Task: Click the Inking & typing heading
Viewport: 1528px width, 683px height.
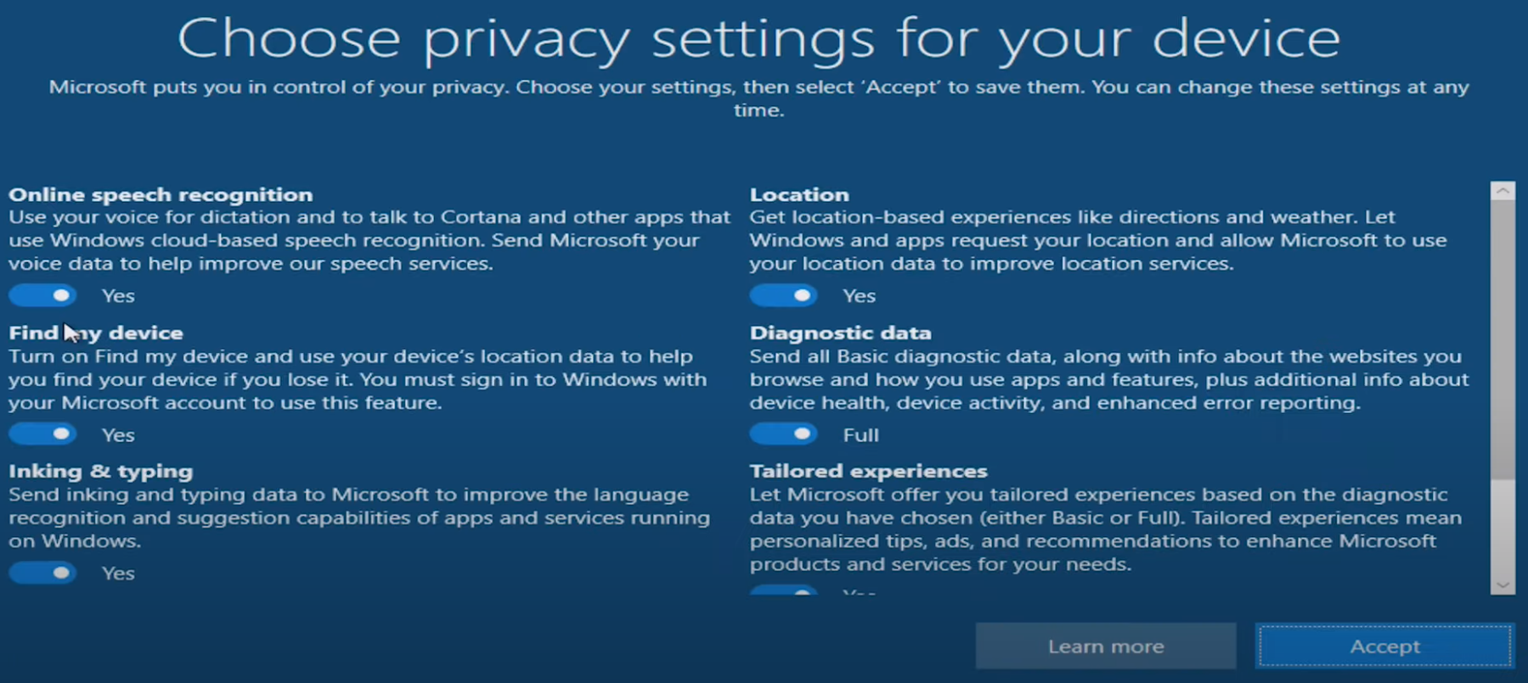Action: point(101,471)
